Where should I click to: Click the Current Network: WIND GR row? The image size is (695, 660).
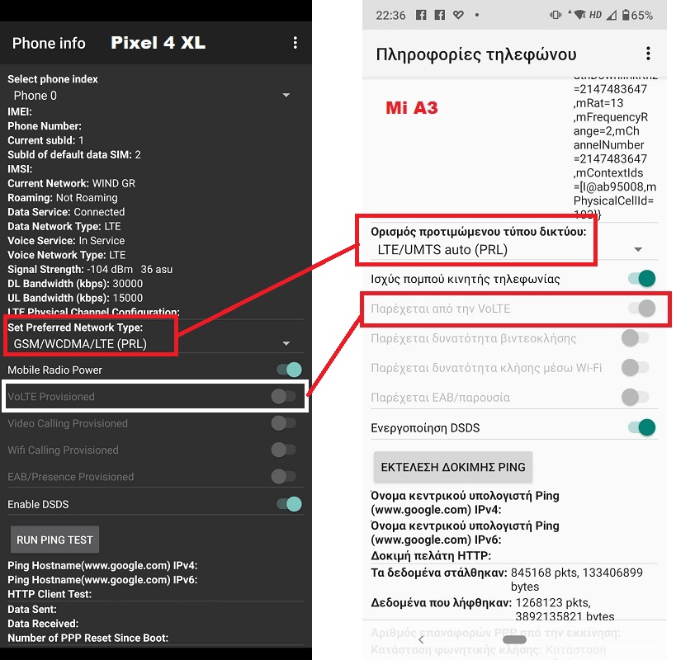71,183
